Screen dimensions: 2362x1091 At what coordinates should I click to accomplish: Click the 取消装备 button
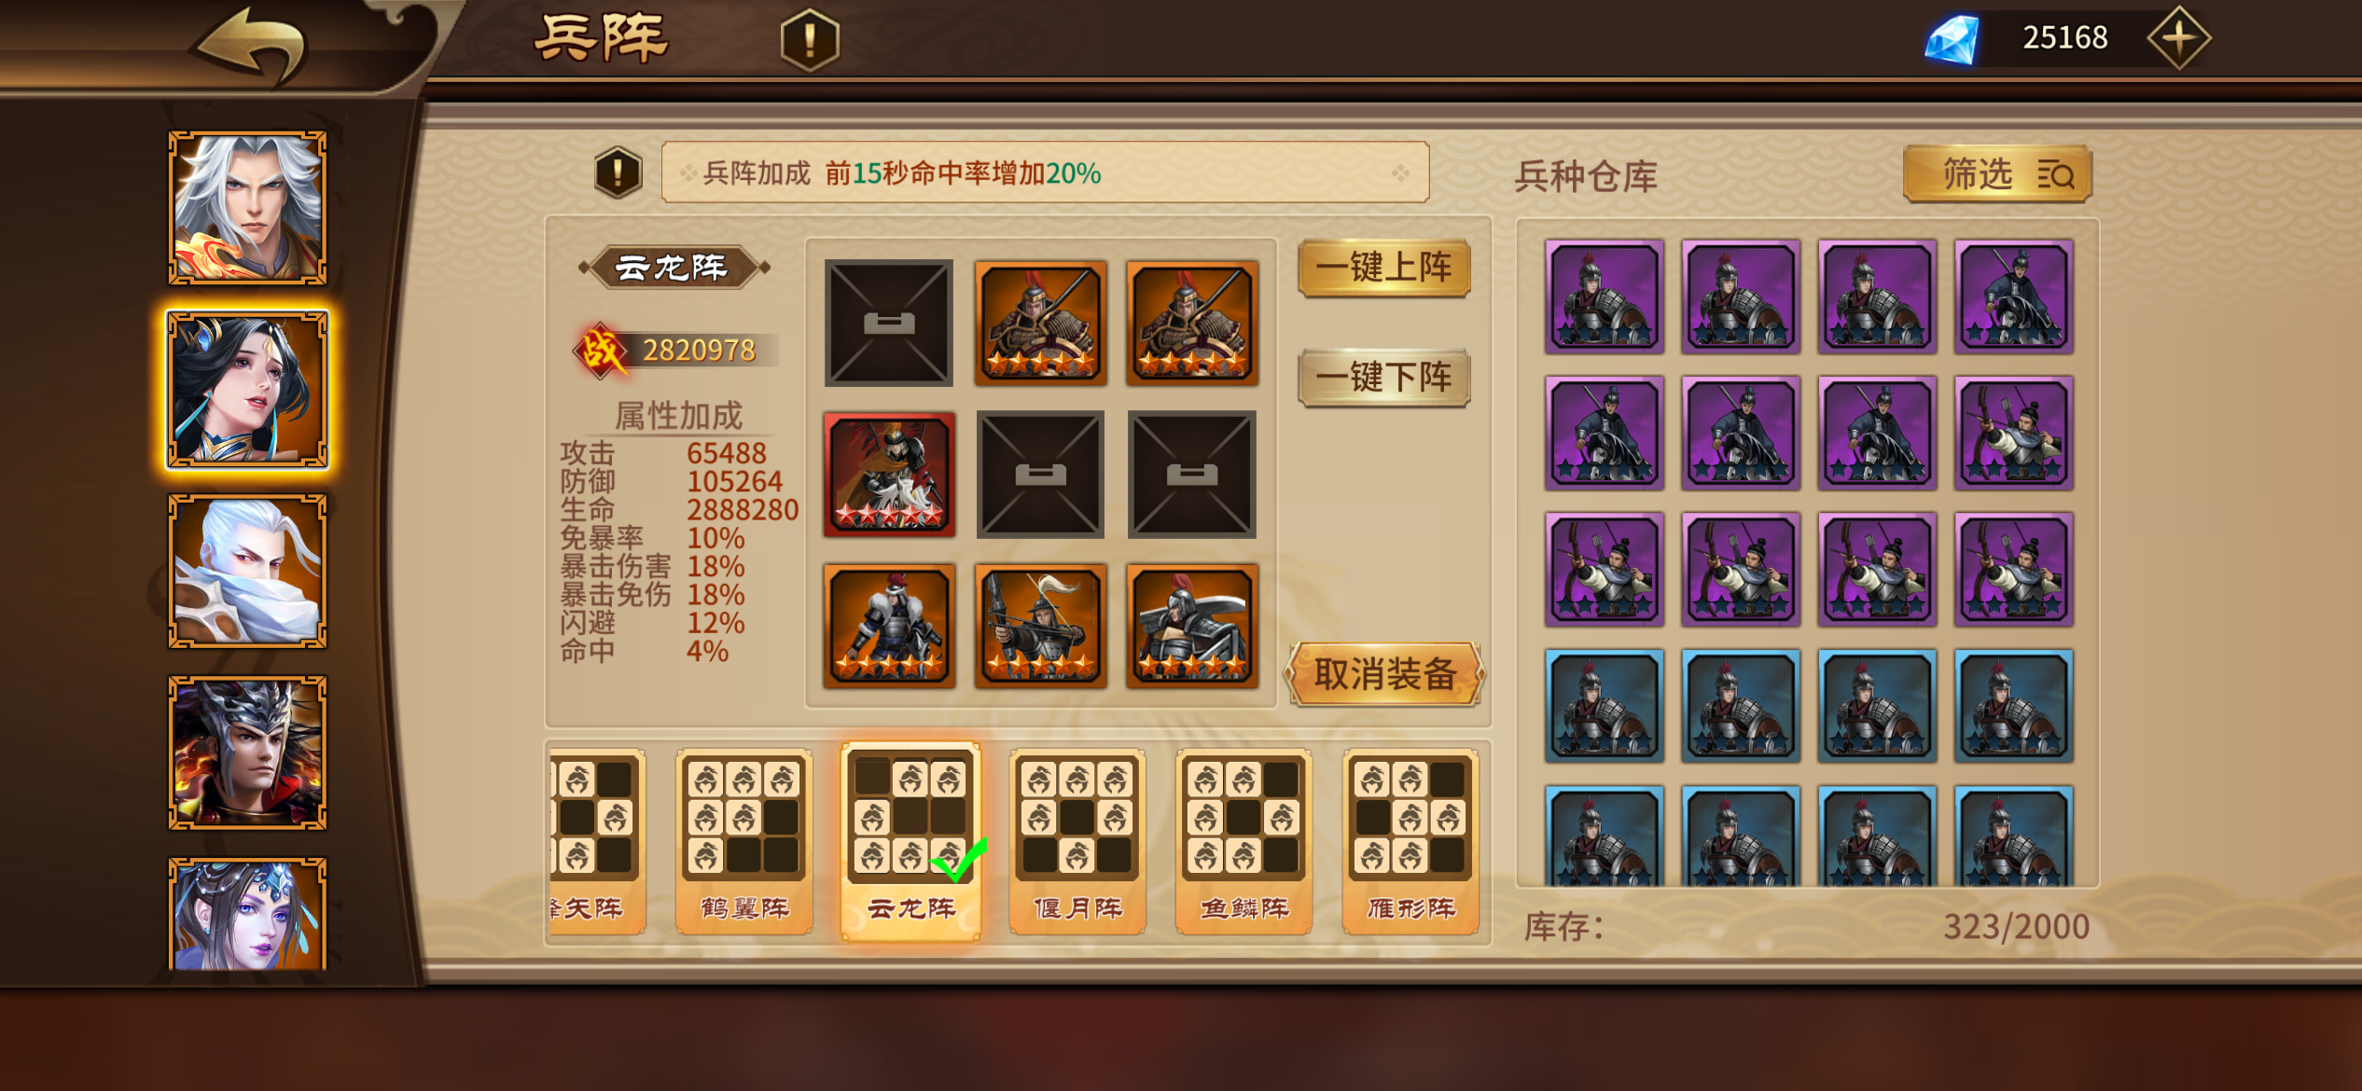(x=1385, y=673)
